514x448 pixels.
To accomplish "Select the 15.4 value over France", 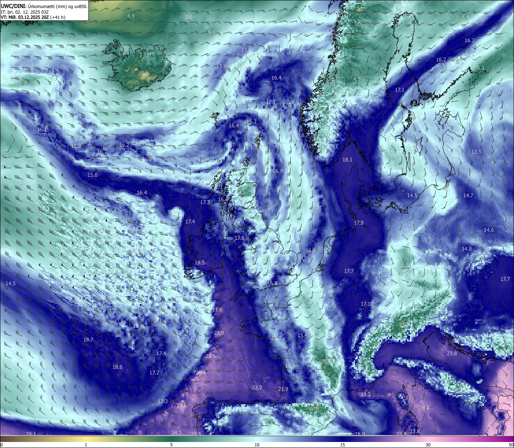I will click(x=302, y=335).
